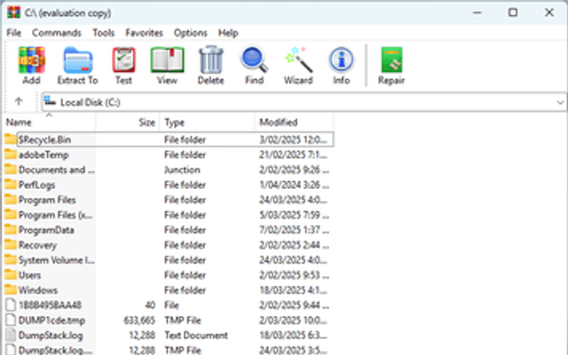Click the Delete trash can icon
This screenshot has height=355, width=568.
(211, 60)
